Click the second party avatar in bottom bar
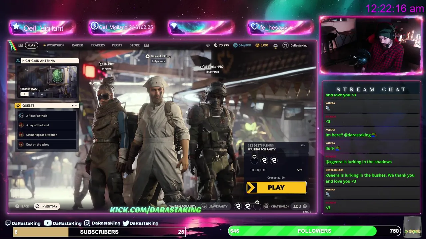The width and height of the screenshot is (426, 239). tap(248, 206)
